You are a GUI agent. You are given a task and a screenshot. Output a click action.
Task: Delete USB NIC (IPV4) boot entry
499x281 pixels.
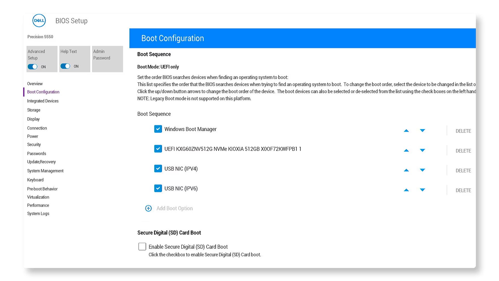point(463,170)
